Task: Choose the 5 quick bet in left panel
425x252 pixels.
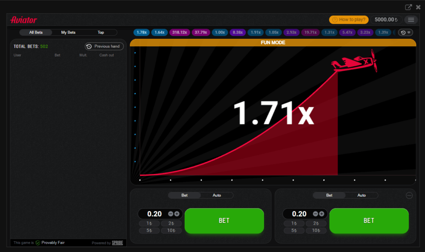Action: click(x=149, y=230)
